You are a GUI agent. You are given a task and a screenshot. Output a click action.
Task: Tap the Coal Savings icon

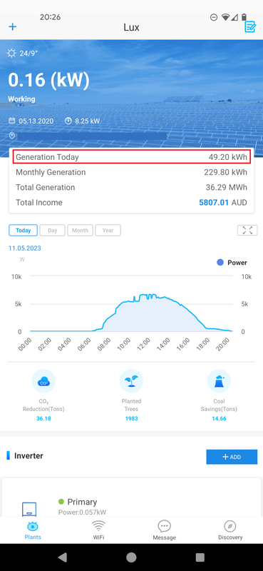click(x=219, y=381)
